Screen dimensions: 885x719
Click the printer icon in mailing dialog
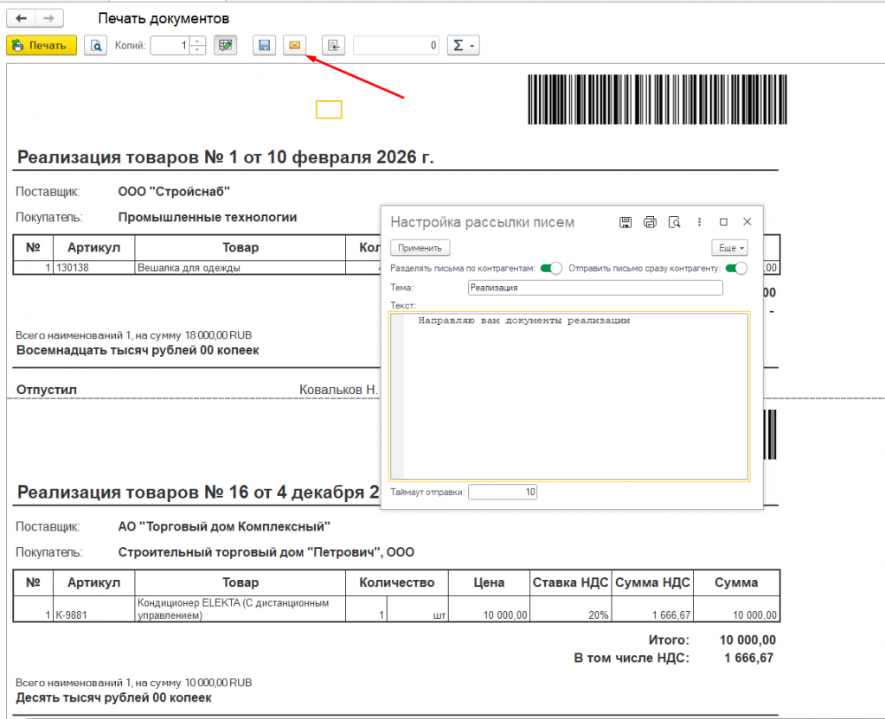click(650, 222)
